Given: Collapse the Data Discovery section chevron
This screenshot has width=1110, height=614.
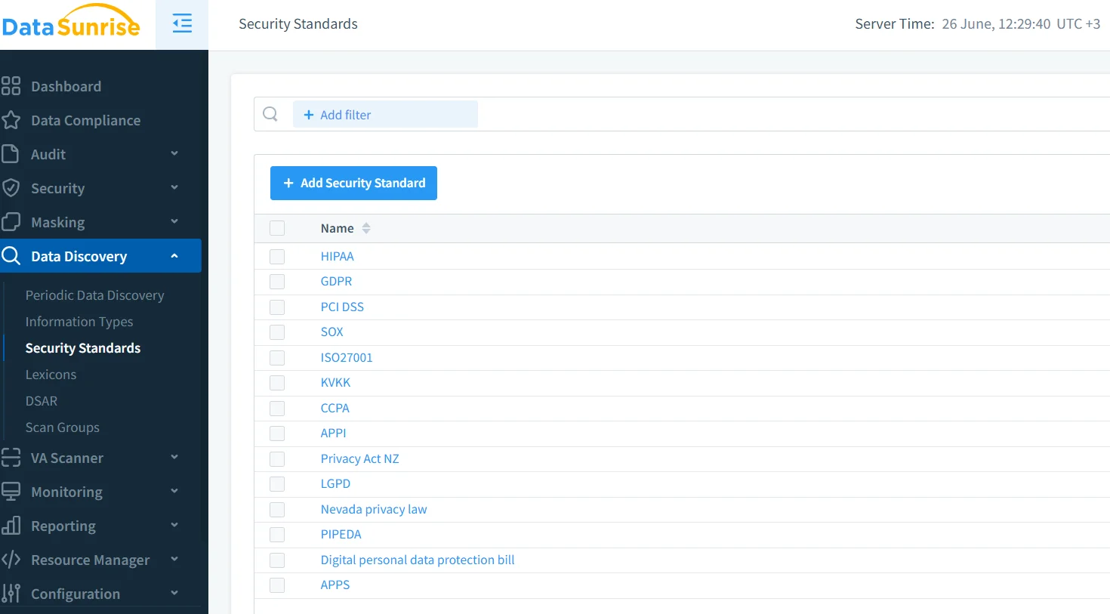Looking at the screenshot, I should pos(174,256).
